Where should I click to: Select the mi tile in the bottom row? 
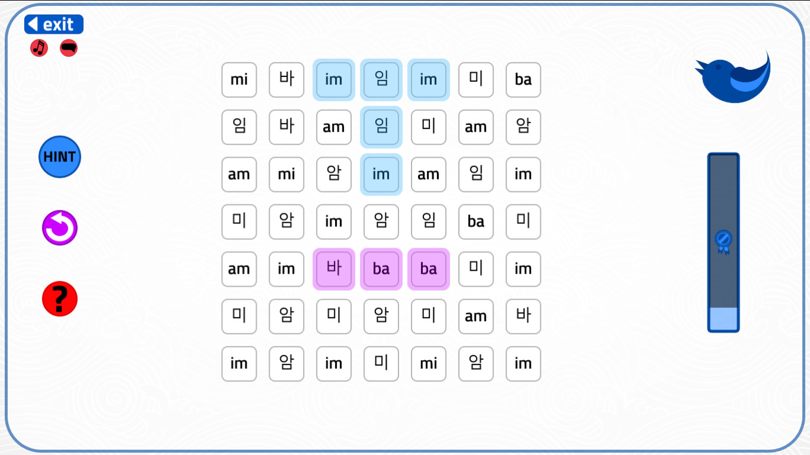point(429,364)
